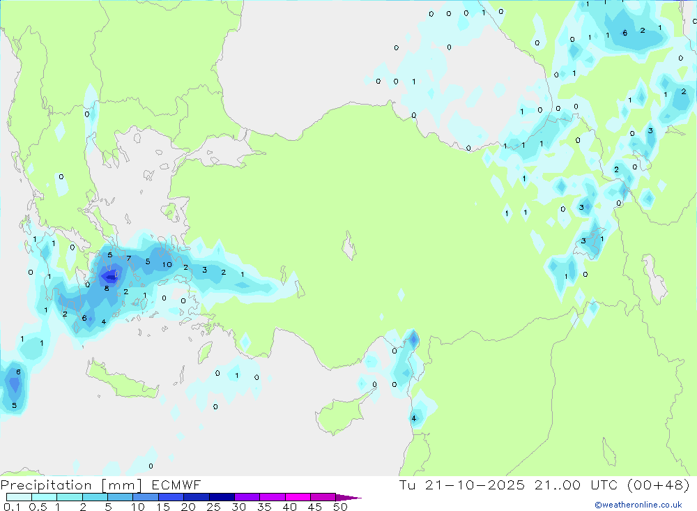697x511 pixels.
Task: Click the '0.1' legend scale label
Action: [12, 507]
